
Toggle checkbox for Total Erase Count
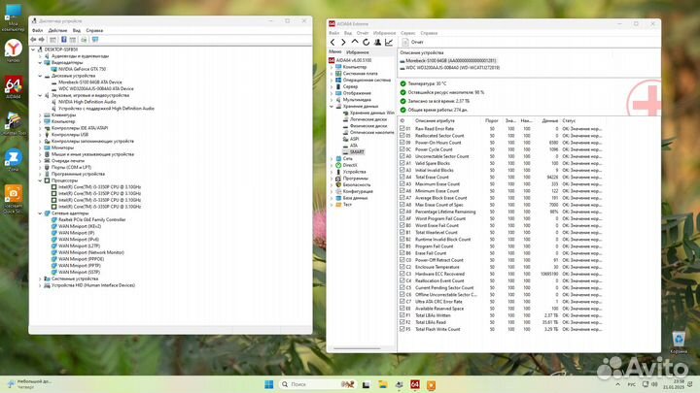402,177
